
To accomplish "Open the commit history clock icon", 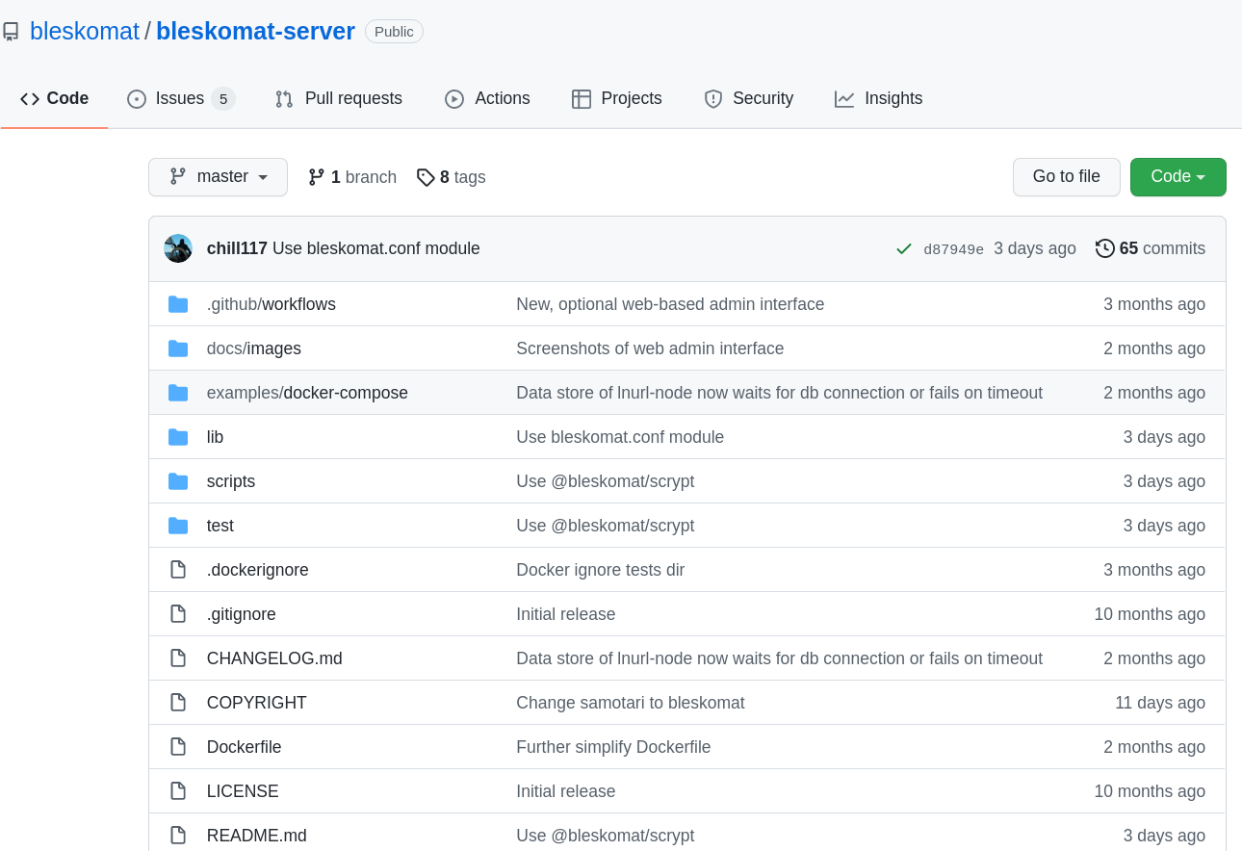I will click(x=1104, y=248).
